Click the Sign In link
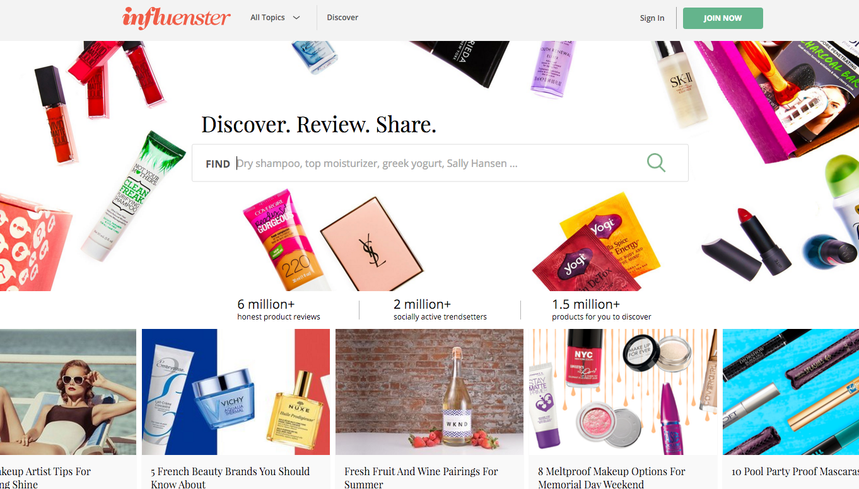Screen dimensions: 859x489 pyautogui.click(x=652, y=18)
